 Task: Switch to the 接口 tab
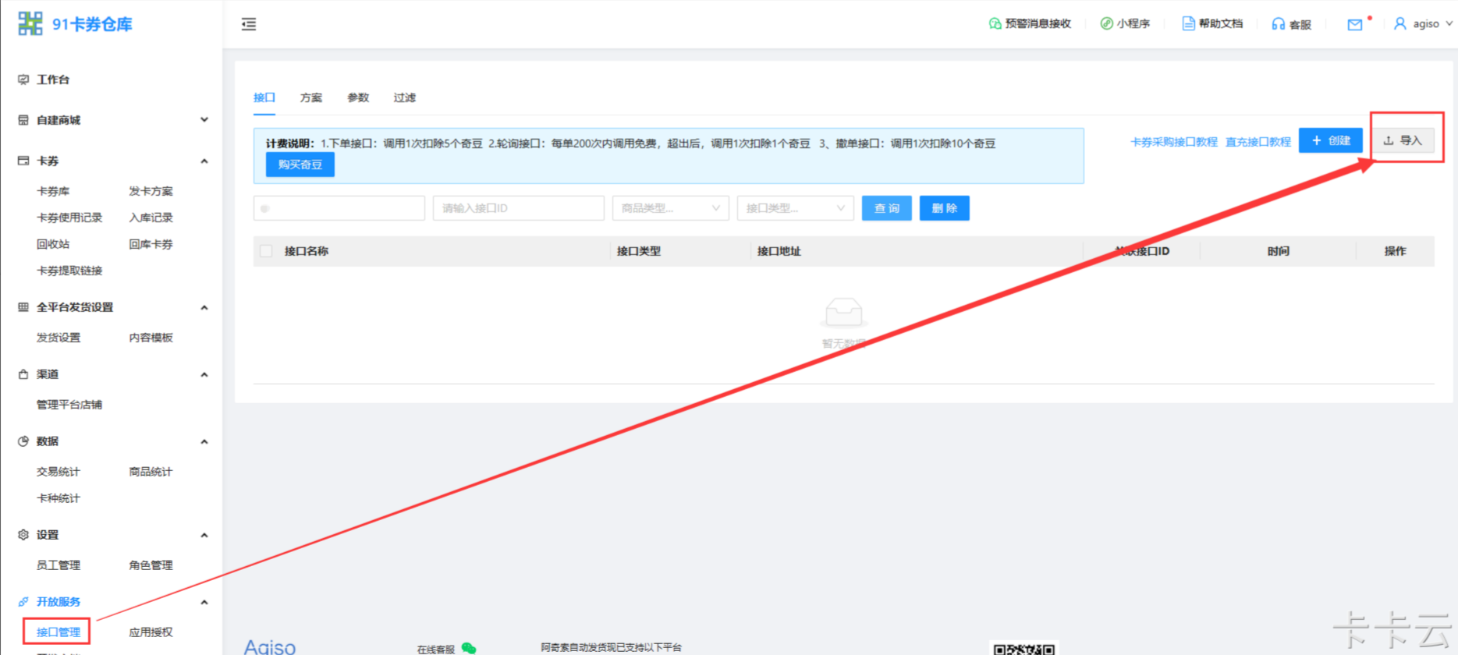264,97
